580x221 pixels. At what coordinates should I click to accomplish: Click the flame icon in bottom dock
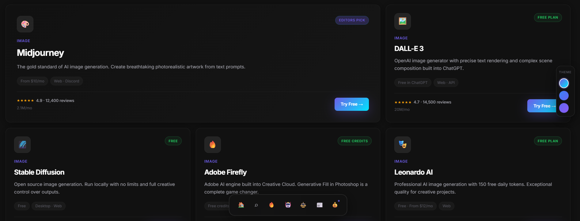coord(271,205)
